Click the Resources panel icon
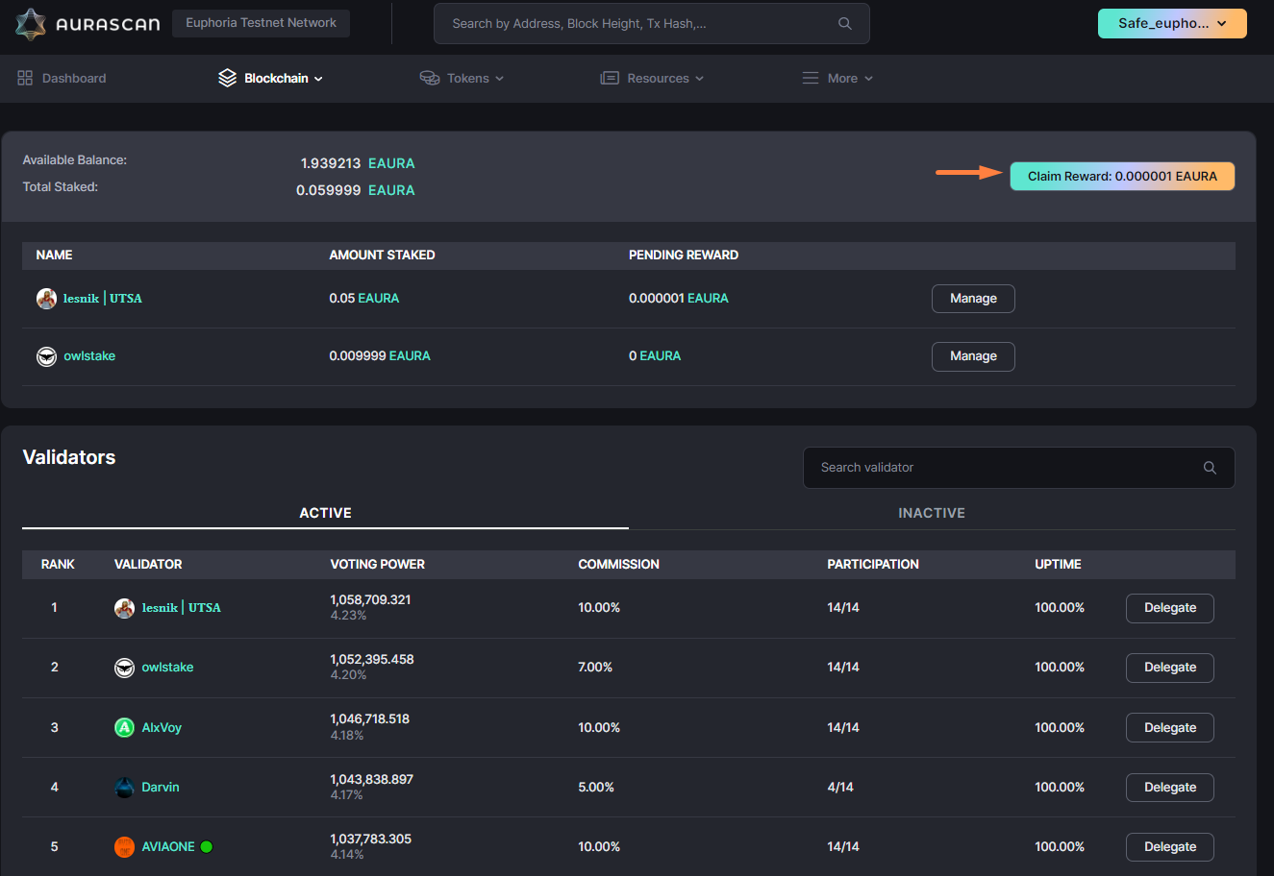Screen dimensions: 1274x876 610,78
